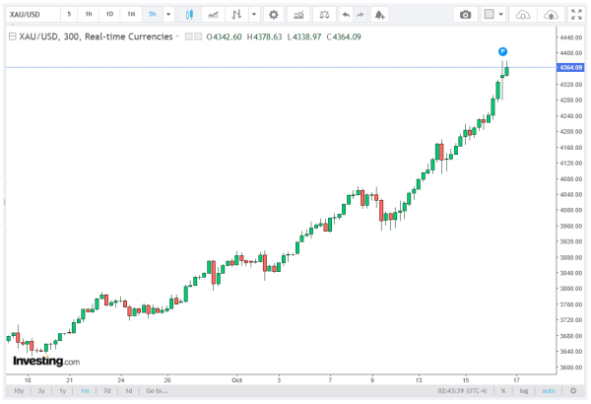This screenshot has width=591, height=404.
Task: Click the 10y range button
Action: coord(19,390)
